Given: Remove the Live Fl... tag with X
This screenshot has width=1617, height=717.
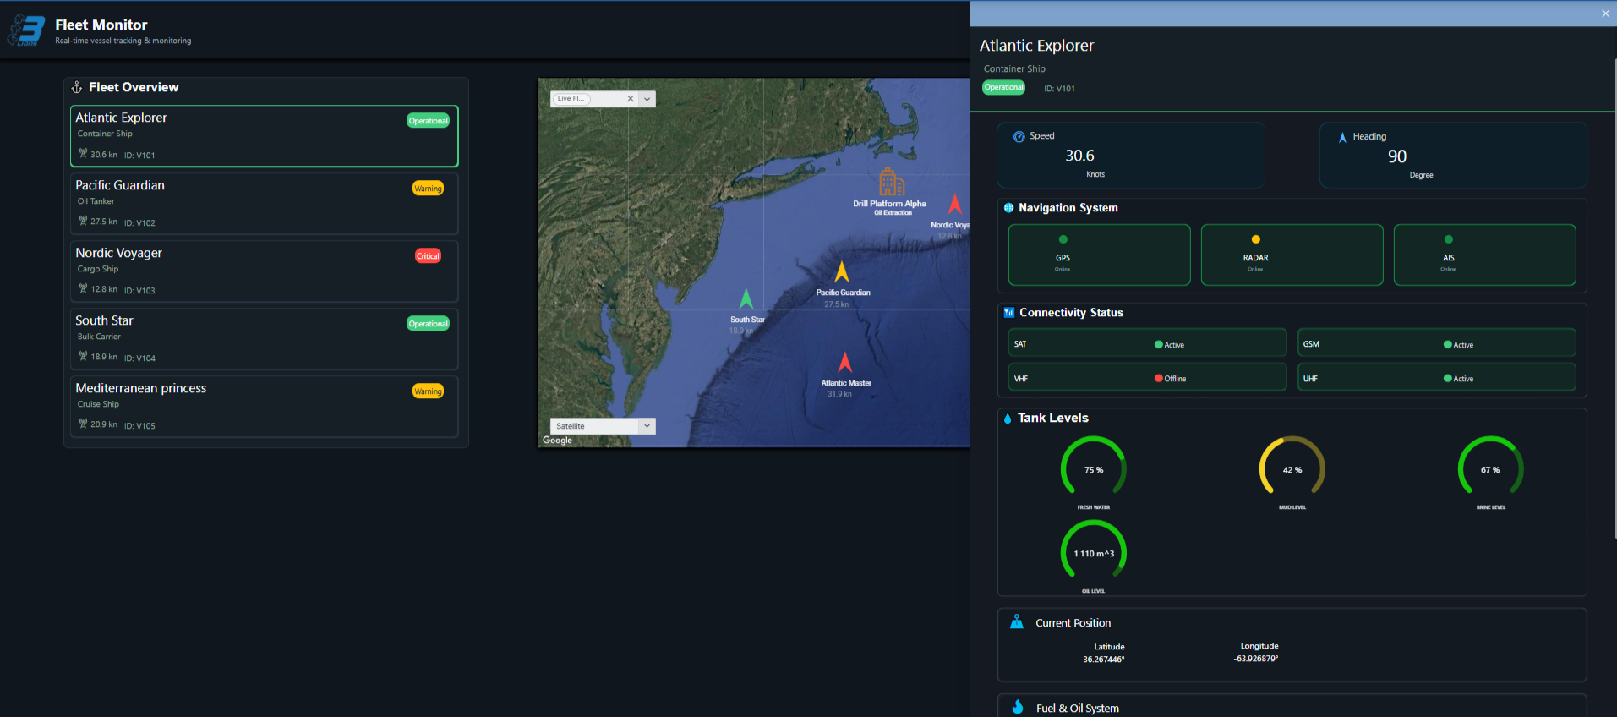Looking at the screenshot, I should click(630, 99).
